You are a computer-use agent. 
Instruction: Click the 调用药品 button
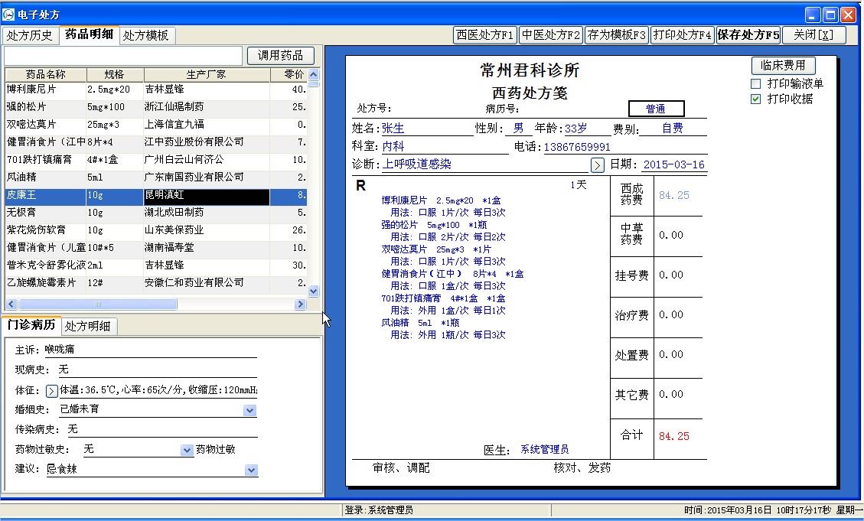click(280, 55)
